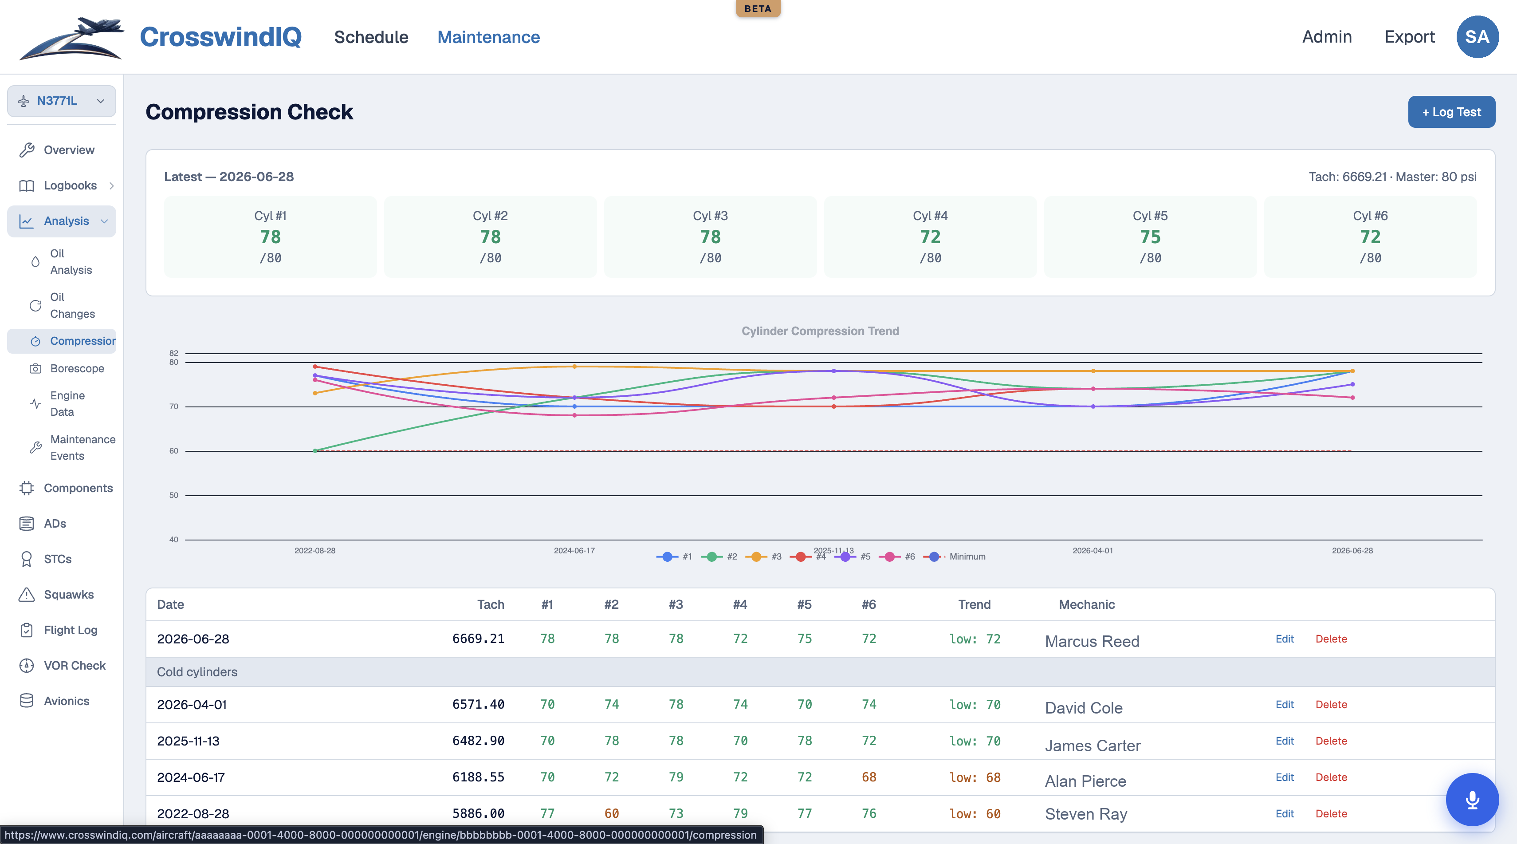Image resolution: width=1517 pixels, height=844 pixels.
Task: Open the VOR Check compass icon
Action: coord(27,665)
